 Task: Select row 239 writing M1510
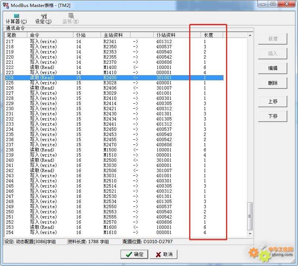pos(114,155)
